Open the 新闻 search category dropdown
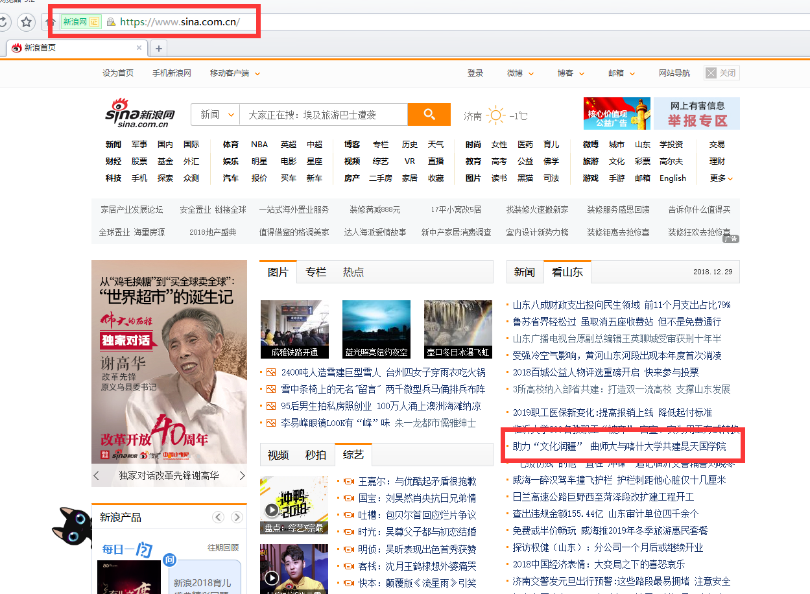The width and height of the screenshot is (810, 594). point(216,115)
